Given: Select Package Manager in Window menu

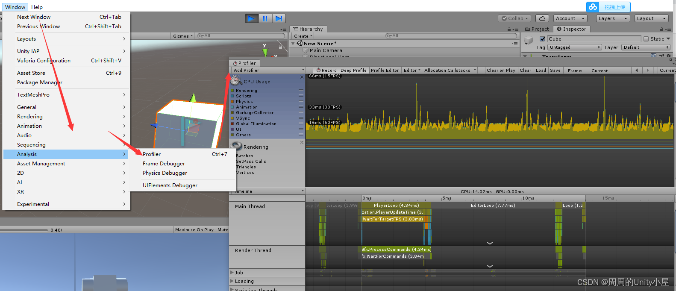Looking at the screenshot, I should point(66,82).
